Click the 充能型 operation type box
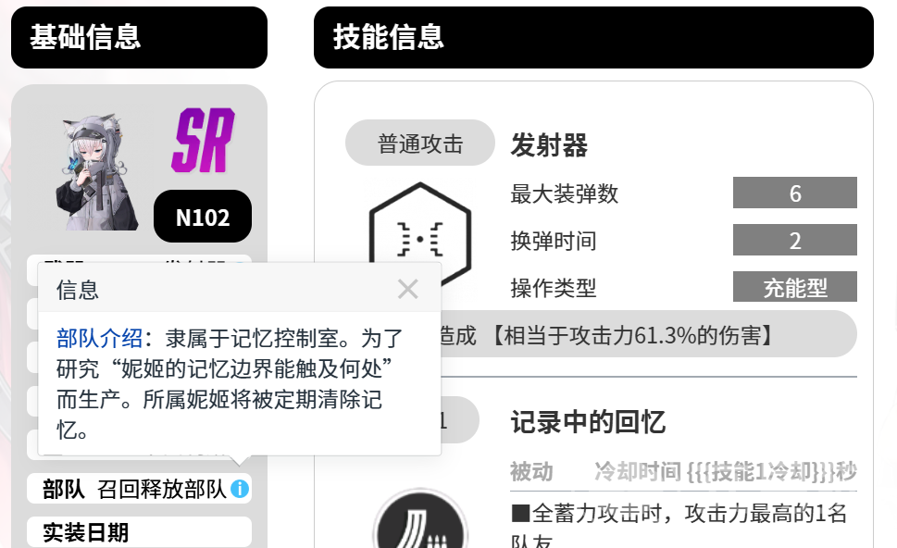897x548 pixels. [x=794, y=287]
